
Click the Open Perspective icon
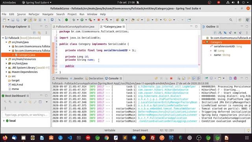pos(240,20)
